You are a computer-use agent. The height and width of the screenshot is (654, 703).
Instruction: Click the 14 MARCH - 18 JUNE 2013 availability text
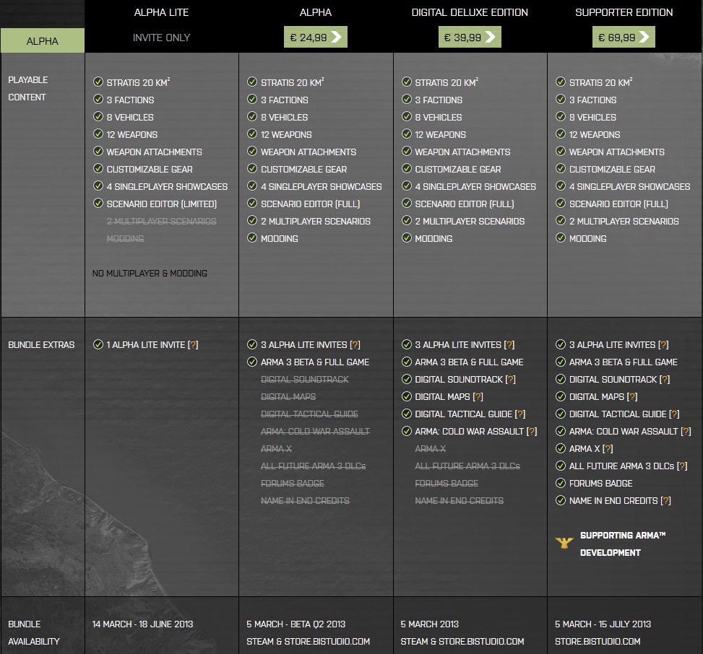(x=142, y=624)
